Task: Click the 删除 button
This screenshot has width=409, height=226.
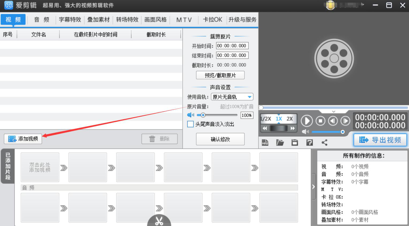Action: pyautogui.click(x=159, y=139)
